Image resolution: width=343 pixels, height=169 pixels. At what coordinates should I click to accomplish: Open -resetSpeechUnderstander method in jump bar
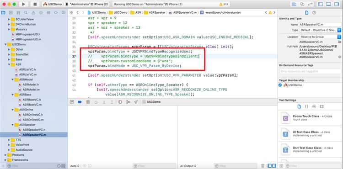point(220,13)
